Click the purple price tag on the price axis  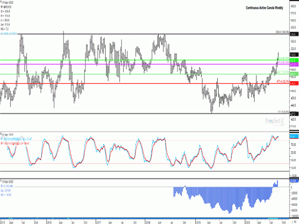[x=294, y=65]
